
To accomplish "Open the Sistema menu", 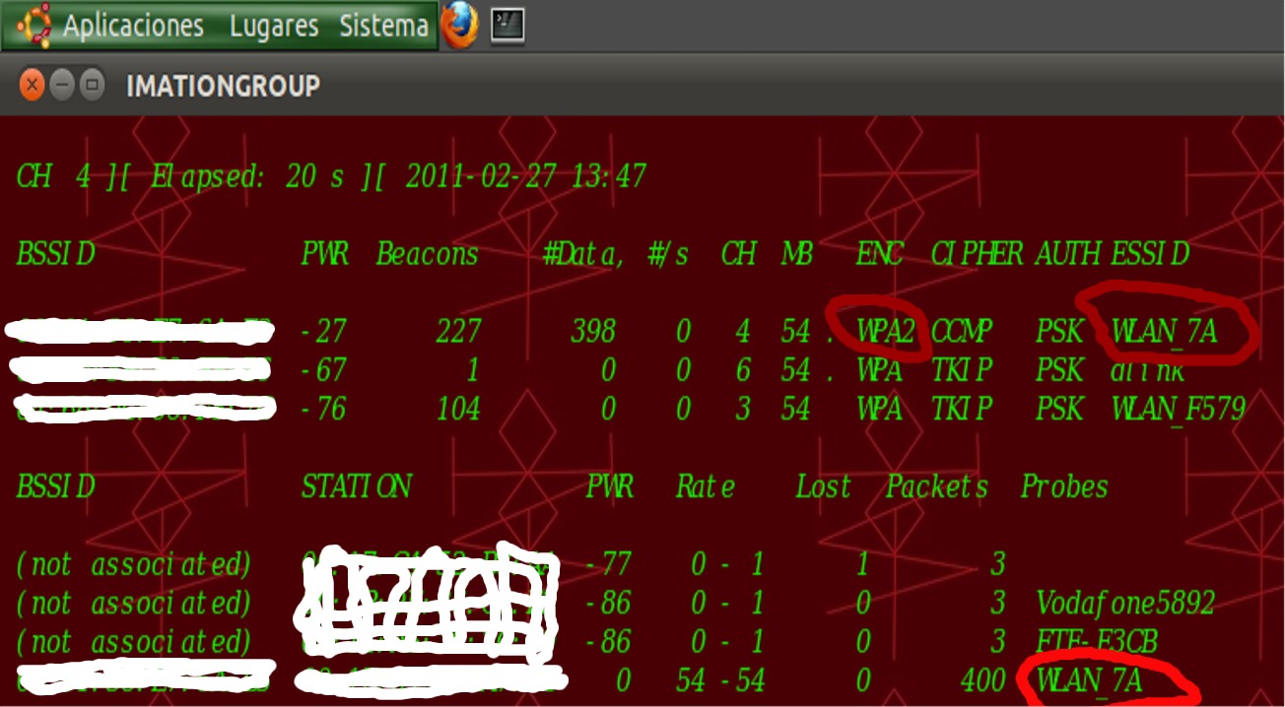I will click(383, 27).
